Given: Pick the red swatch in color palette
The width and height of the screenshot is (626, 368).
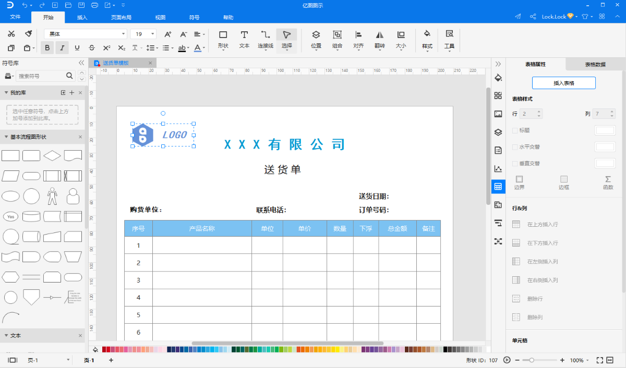Looking at the screenshot, I should click(x=104, y=350).
